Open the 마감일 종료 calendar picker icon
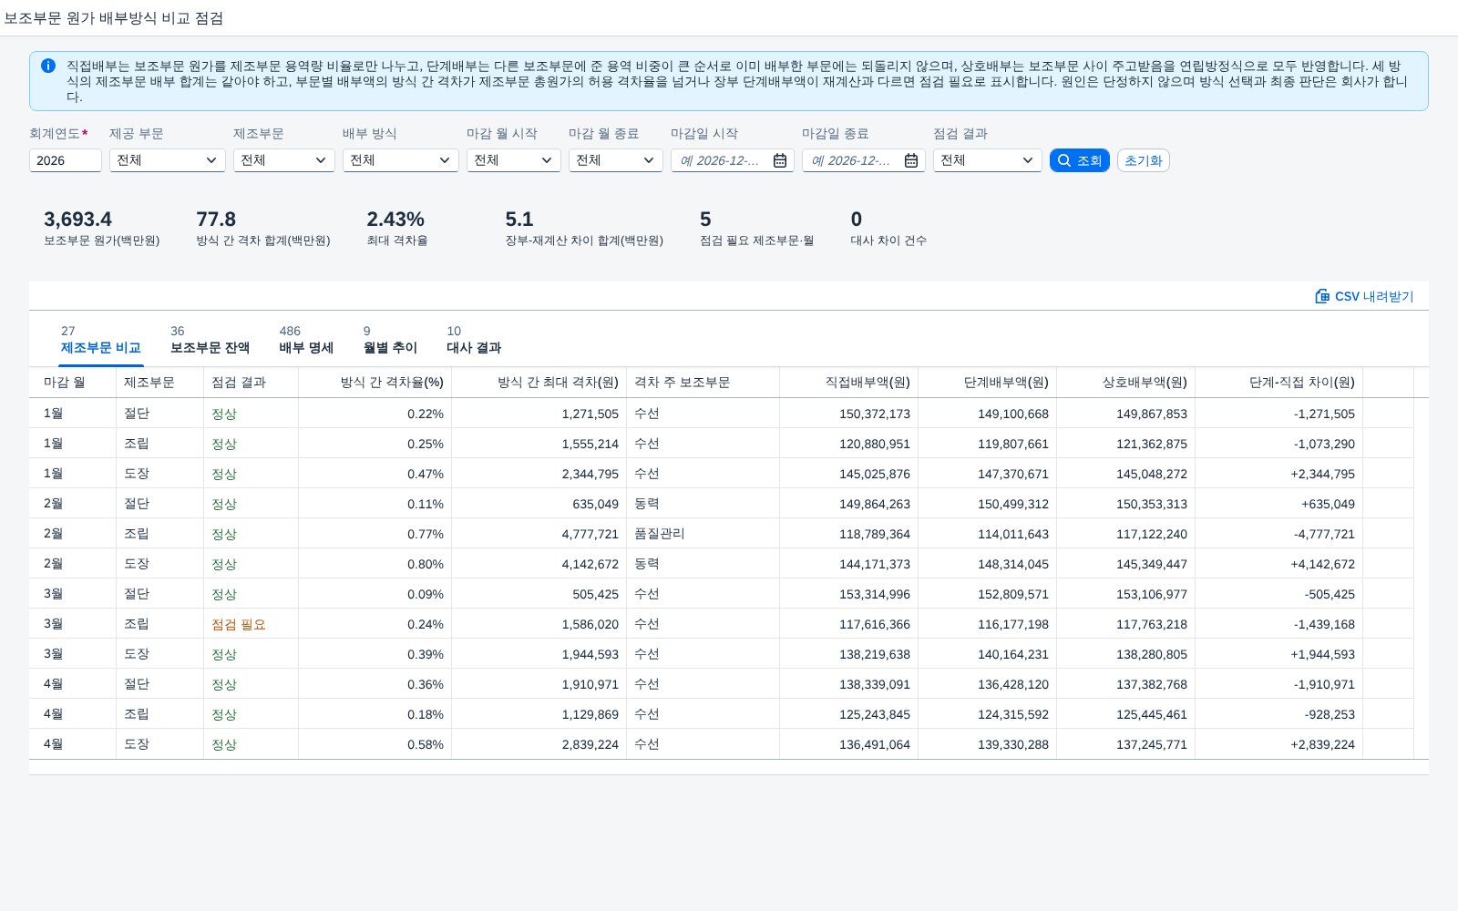This screenshot has height=911, width=1458. [911, 160]
